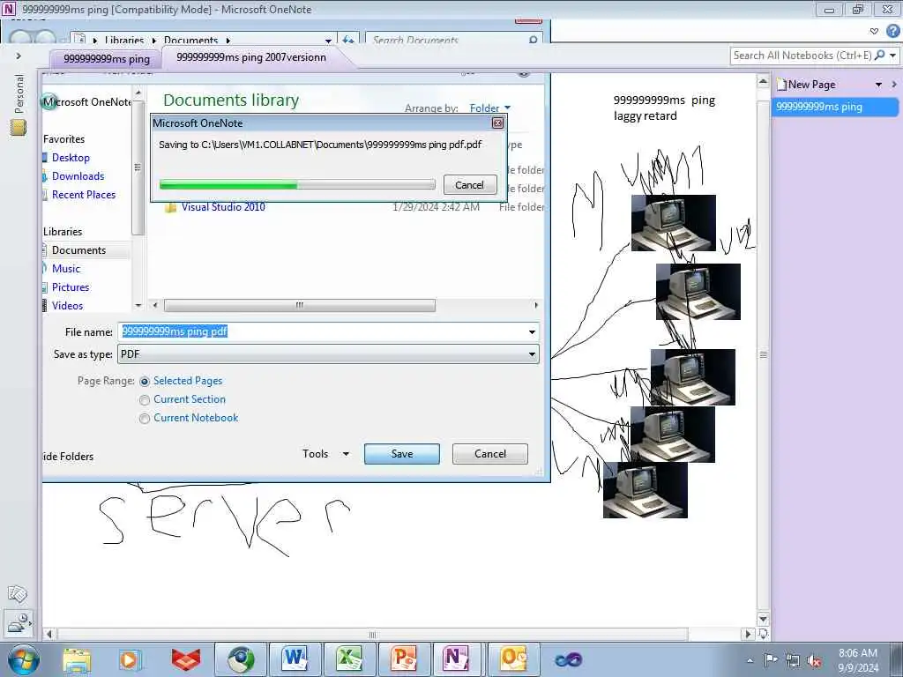Open the Tools dropdown menu

click(326, 454)
